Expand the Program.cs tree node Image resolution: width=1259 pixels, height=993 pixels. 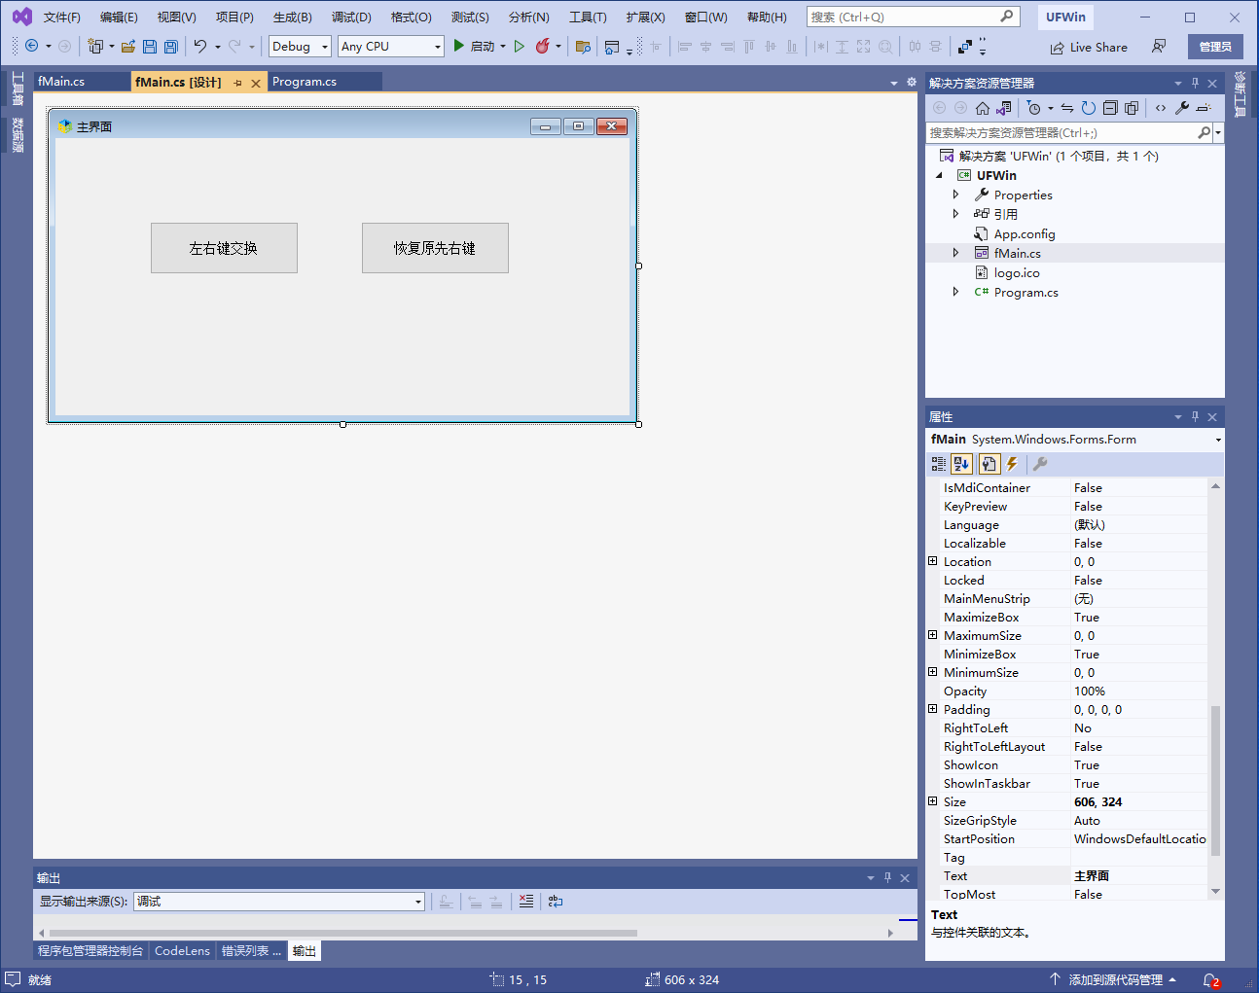(955, 292)
